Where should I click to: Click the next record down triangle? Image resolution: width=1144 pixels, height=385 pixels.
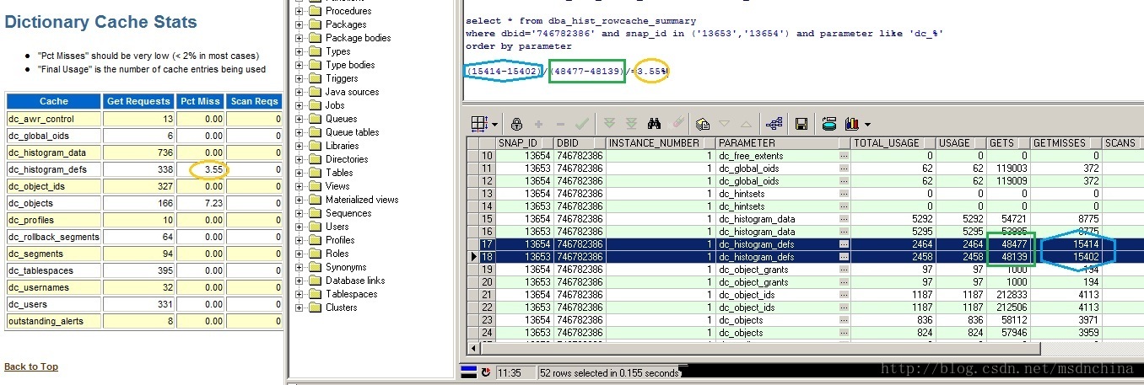724,124
